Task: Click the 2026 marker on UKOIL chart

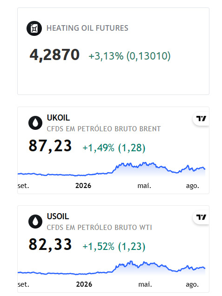Action: pos(83,186)
